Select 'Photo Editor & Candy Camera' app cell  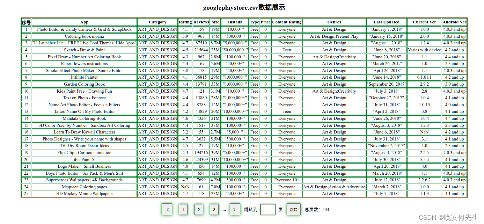tap(85, 29)
